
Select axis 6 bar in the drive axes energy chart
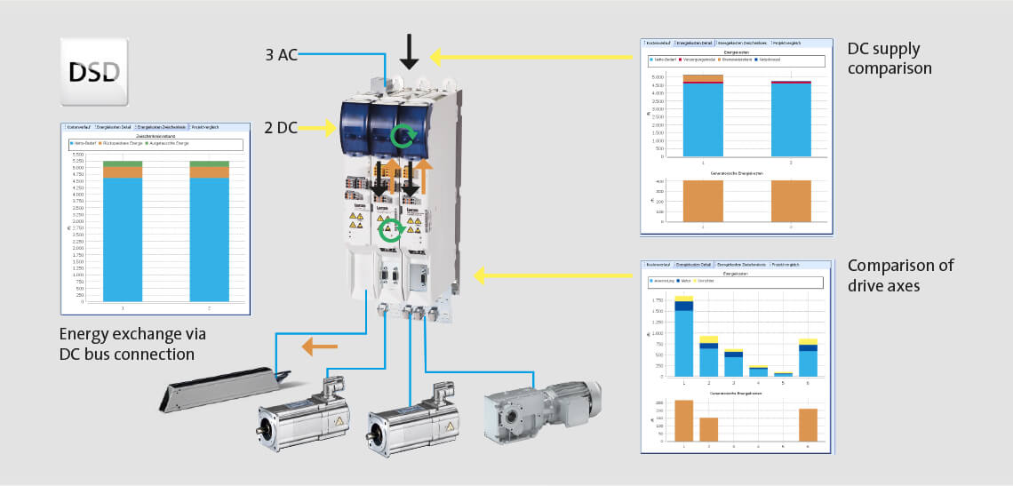pos(809,357)
